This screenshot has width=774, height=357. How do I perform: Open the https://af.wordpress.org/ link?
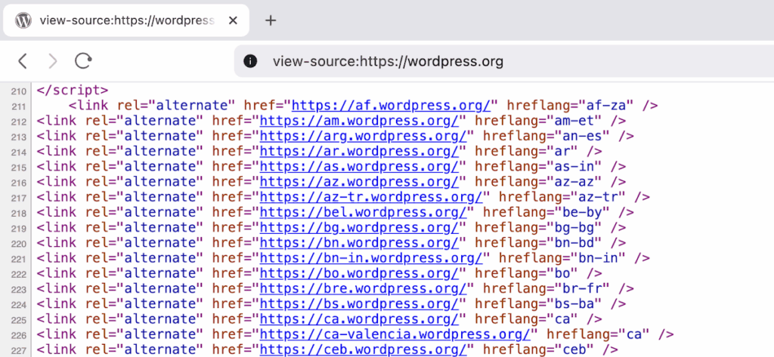point(391,106)
